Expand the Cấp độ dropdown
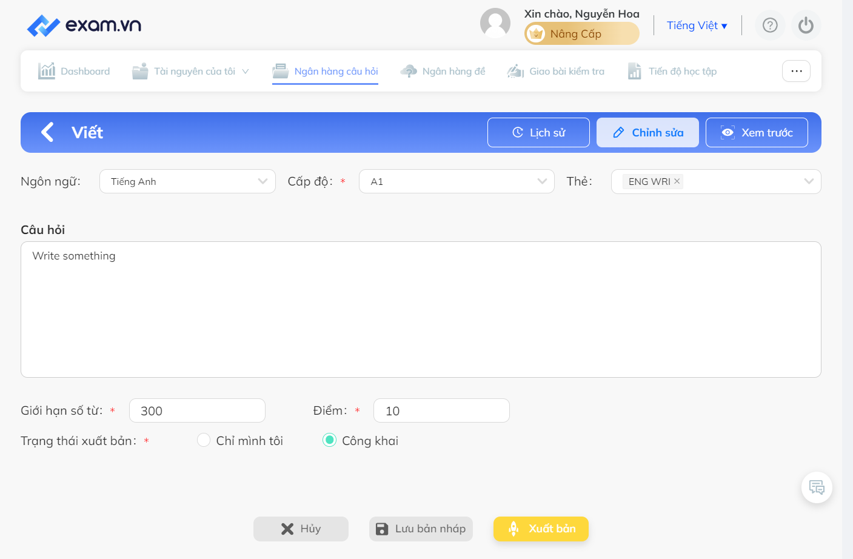Screen dimensions: 853x559 pos(457,181)
